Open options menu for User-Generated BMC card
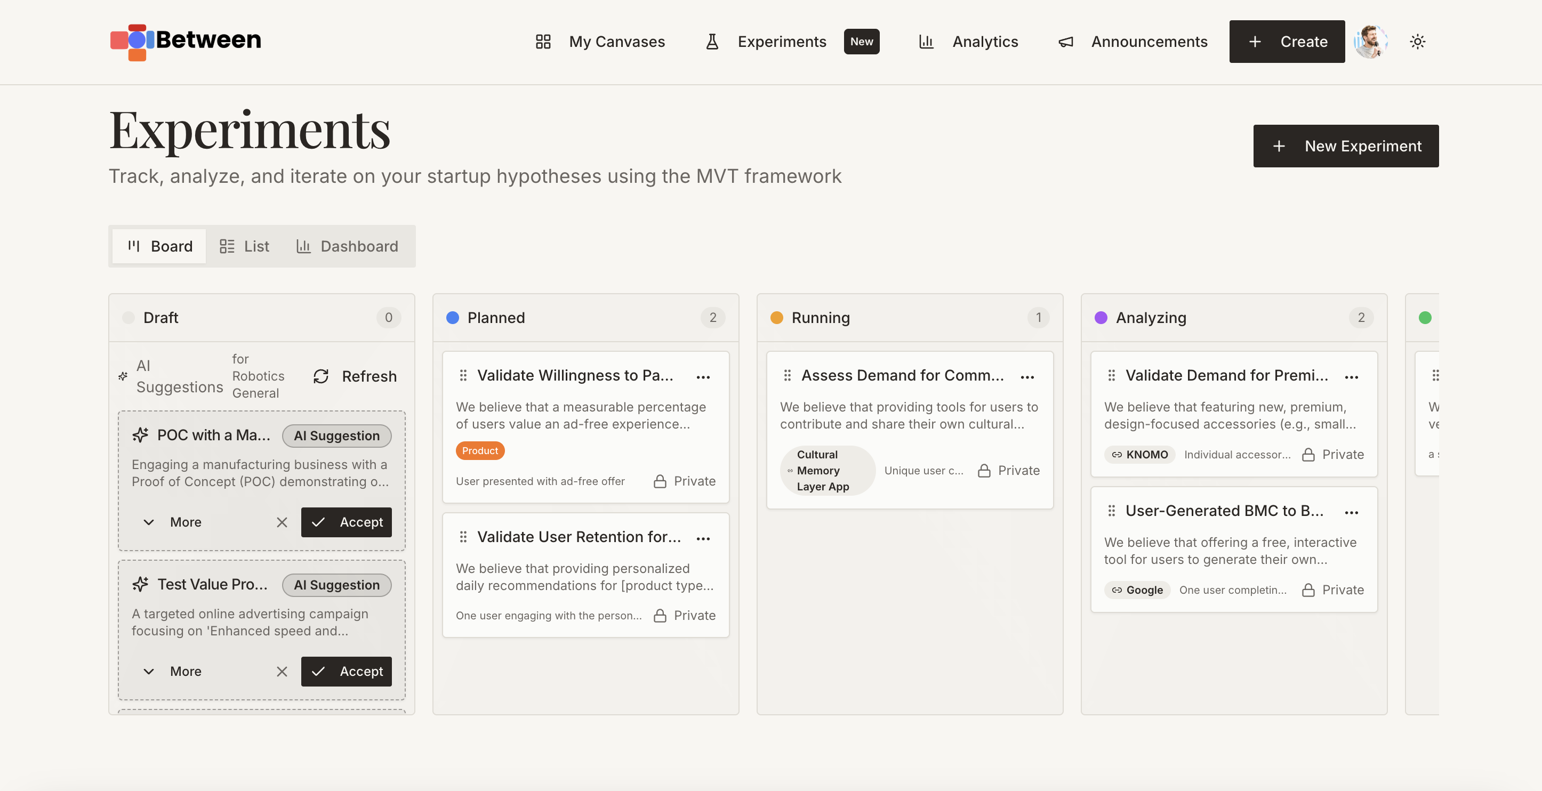Screen dimensions: 1542x791 1351,513
